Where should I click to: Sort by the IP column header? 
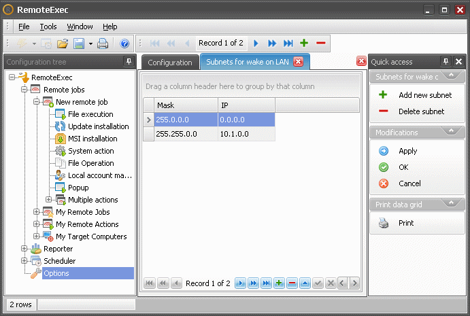click(246, 105)
